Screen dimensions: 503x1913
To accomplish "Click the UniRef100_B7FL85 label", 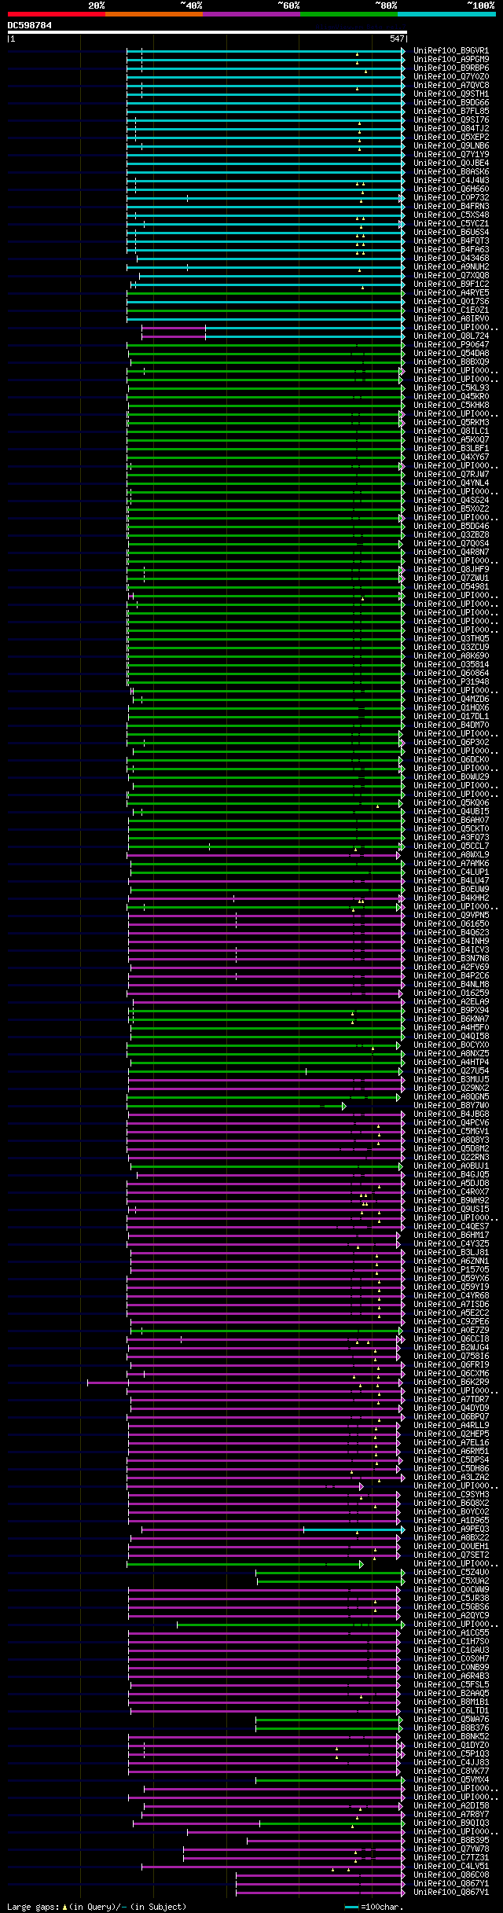I will point(451,112).
